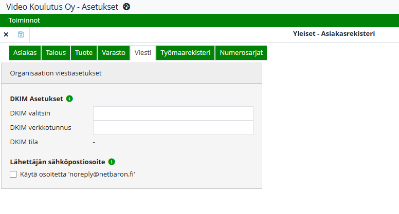Open the Toiminnot menu

coord(24,21)
